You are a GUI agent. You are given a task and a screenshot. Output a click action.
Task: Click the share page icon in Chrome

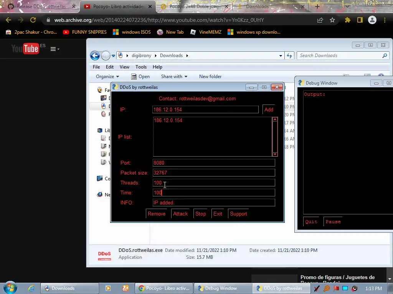coord(320,20)
